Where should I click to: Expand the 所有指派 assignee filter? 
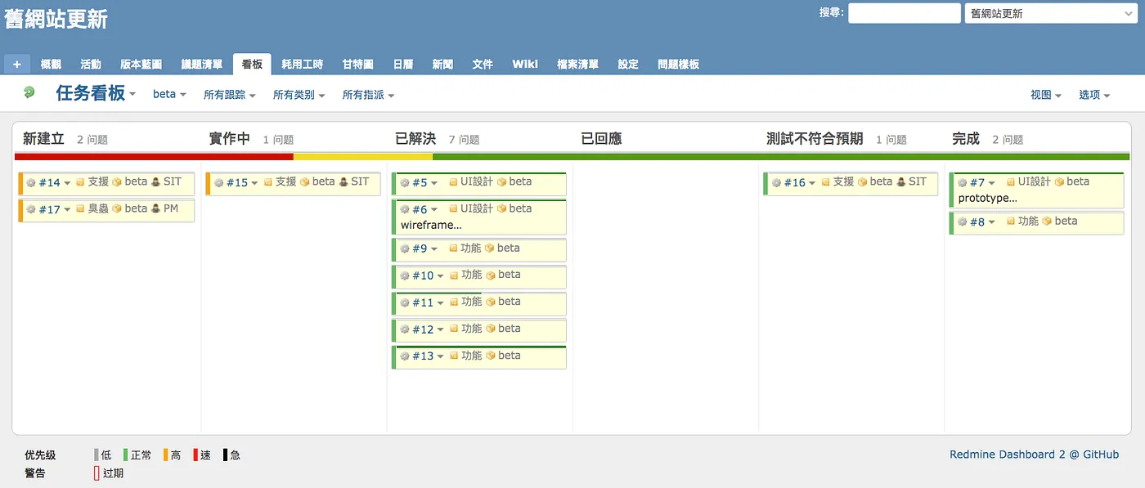coord(369,95)
